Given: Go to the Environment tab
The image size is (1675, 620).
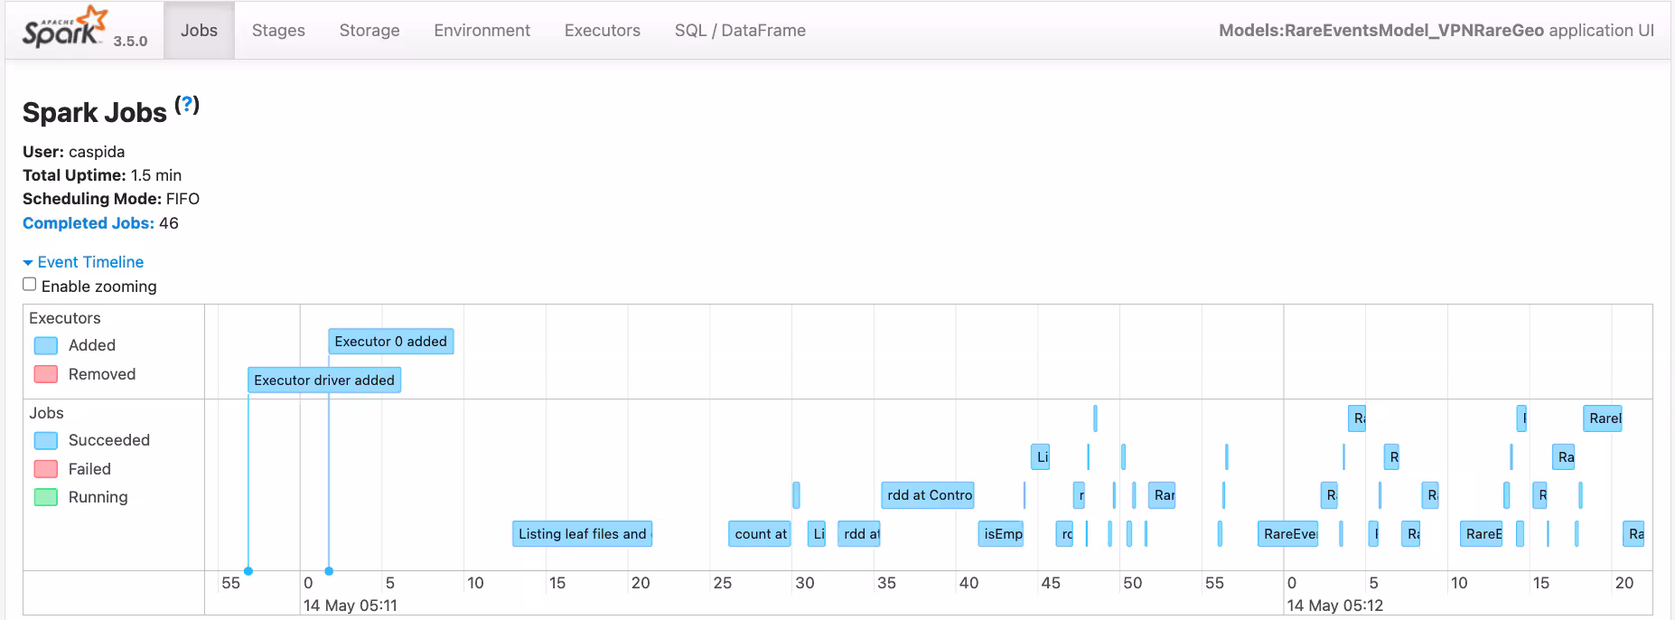Looking at the screenshot, I should pos(482,30).
